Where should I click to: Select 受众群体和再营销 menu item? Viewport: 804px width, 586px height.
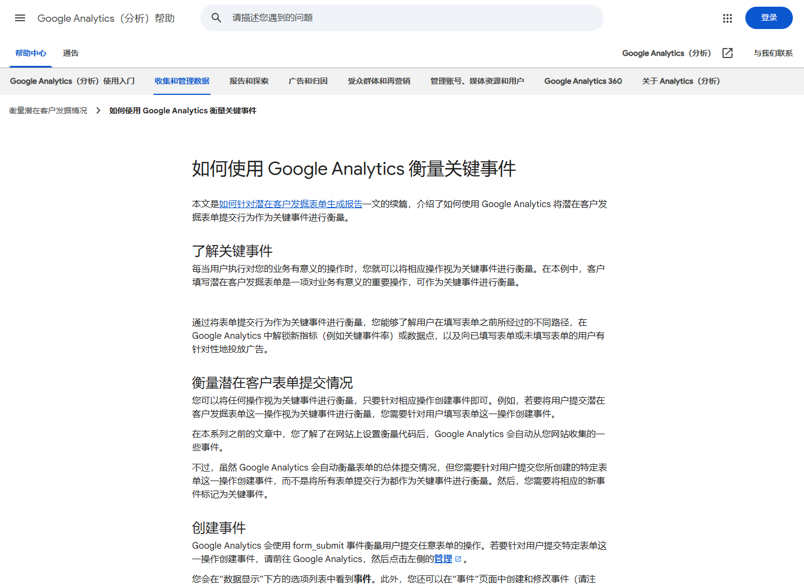point(379,81)
